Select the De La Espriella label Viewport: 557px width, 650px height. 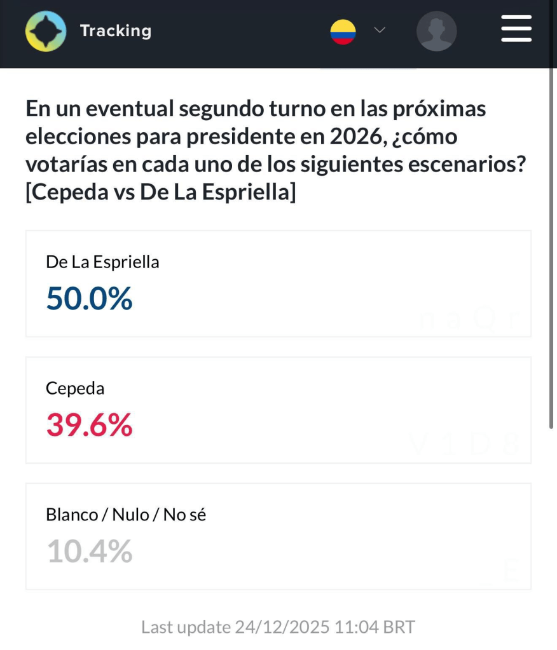click(x=102, y=262)
